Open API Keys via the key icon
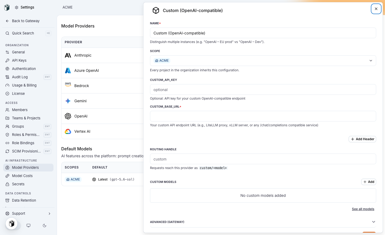The image size is (385, 235). [x=7, y=61]
